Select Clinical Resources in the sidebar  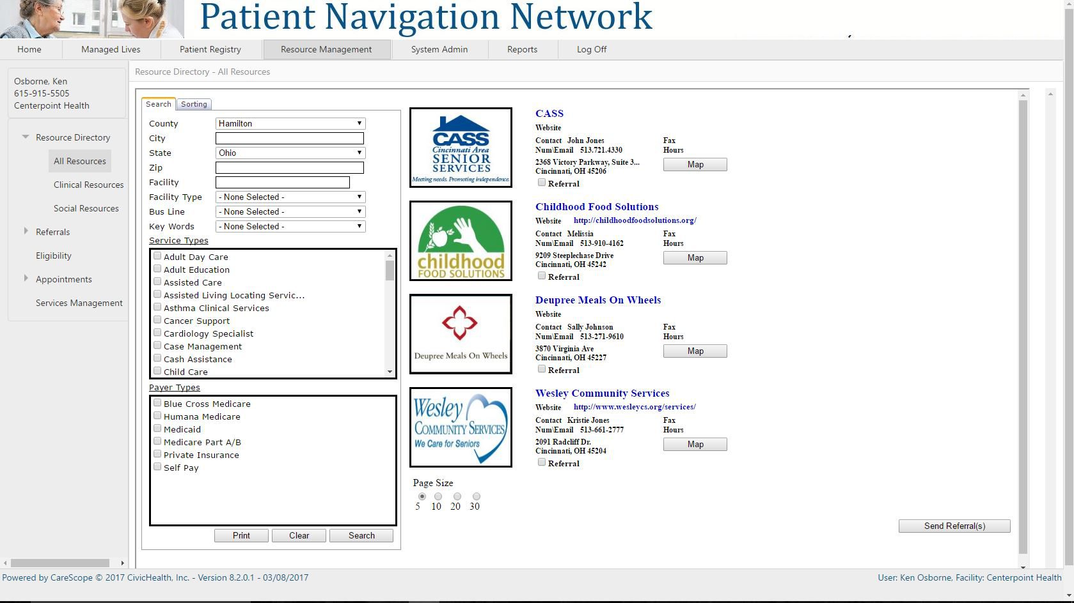(x=89, y=185)
